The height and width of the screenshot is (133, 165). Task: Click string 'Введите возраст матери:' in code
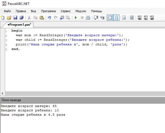[92, 35]
